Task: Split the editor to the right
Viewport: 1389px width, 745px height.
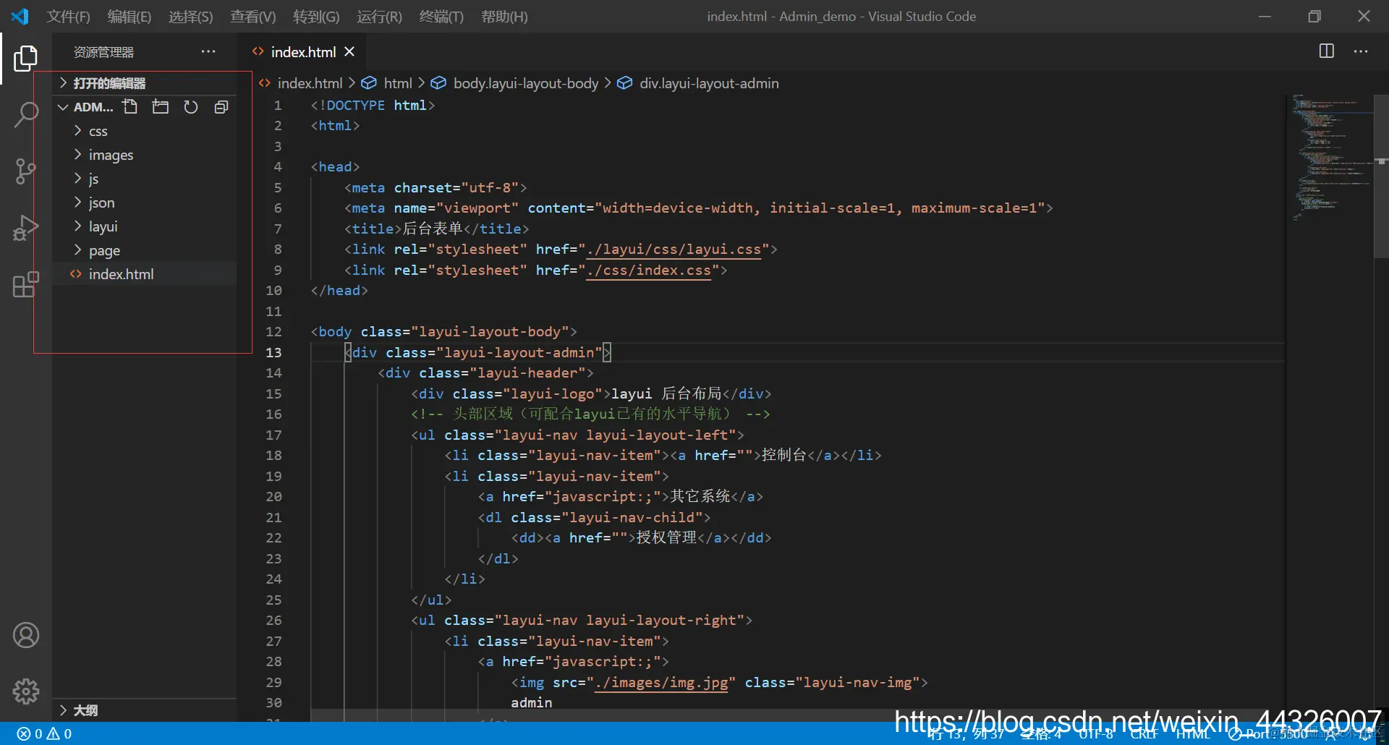Action: [1327, 51]
